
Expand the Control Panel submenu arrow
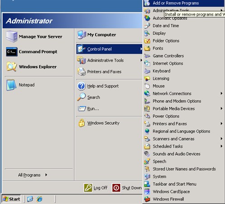click(141, 49)
